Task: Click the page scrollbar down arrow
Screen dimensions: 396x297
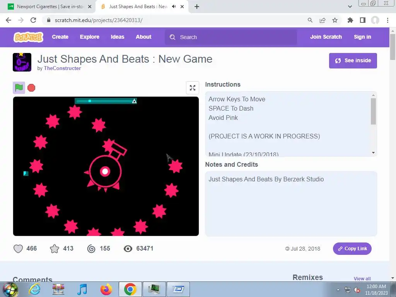Action: click(393, 278)
